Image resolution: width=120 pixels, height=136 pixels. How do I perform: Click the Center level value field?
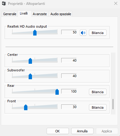(69, 60)
